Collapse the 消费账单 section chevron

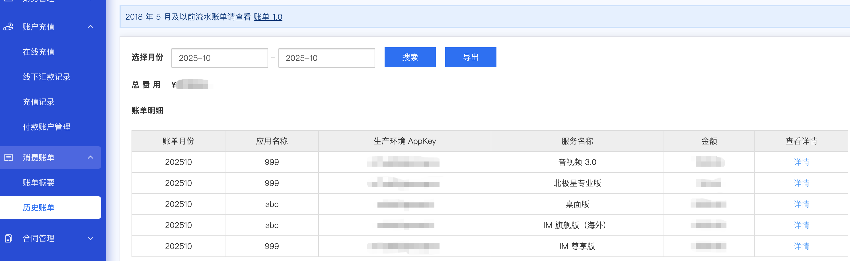pyautogui.click(x=91, y=158)
